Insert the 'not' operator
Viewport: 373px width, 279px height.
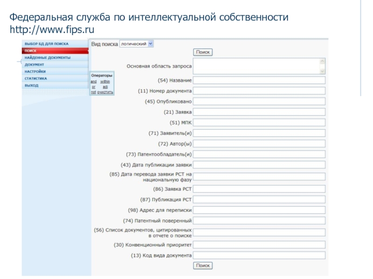tap(93, 92)
